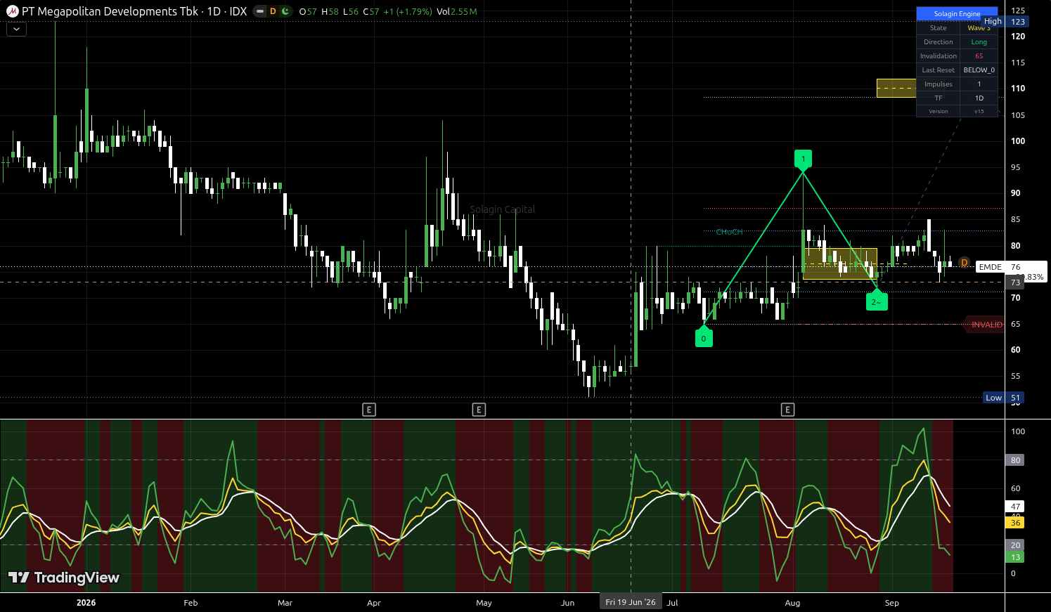Click the date label Fri 19 Jun '26
This screenshot has height=612, width=1051.
631,602
